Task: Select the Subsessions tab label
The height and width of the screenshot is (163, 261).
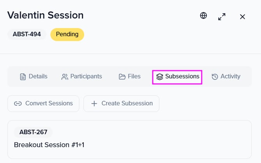Action: pos(182,76)
